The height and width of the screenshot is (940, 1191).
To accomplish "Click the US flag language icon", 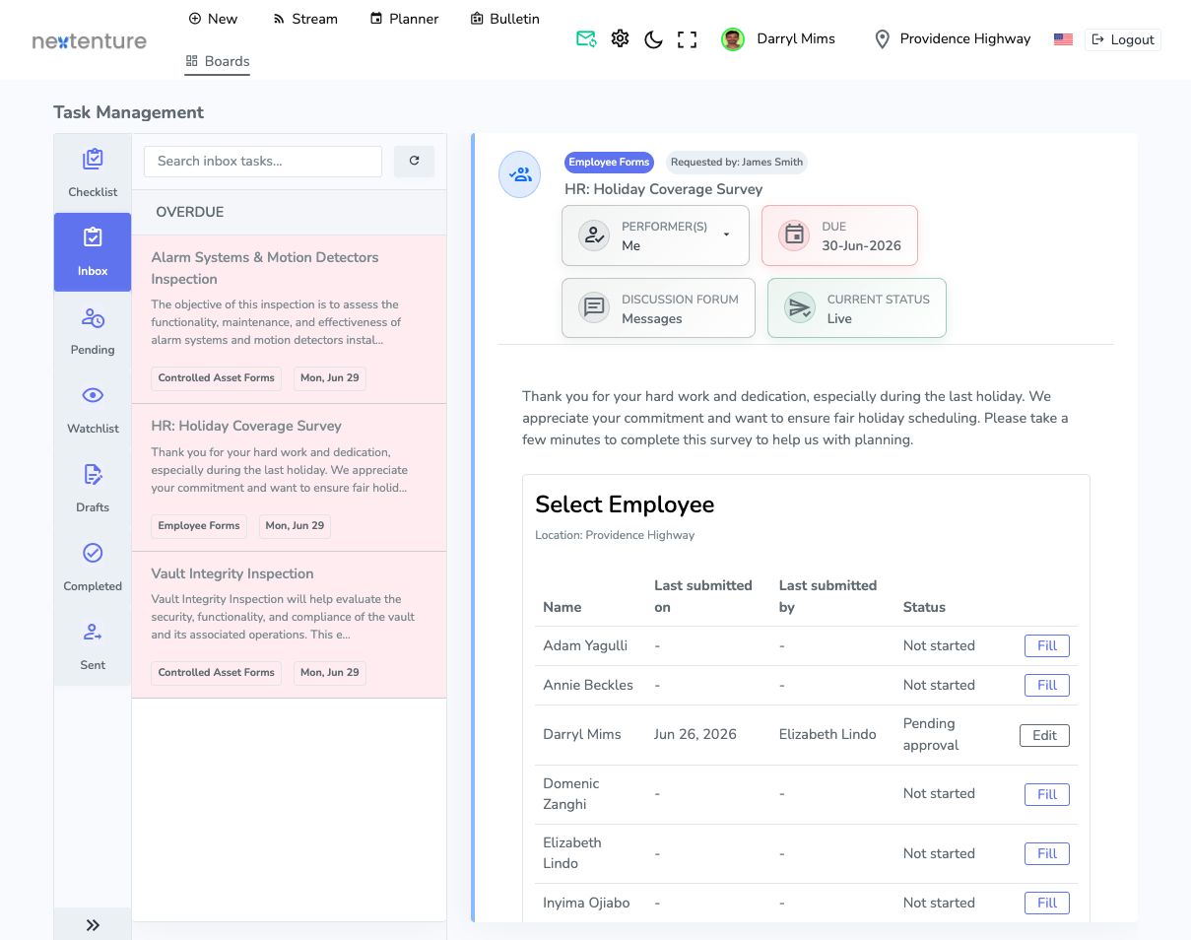I will point(1063,39).
